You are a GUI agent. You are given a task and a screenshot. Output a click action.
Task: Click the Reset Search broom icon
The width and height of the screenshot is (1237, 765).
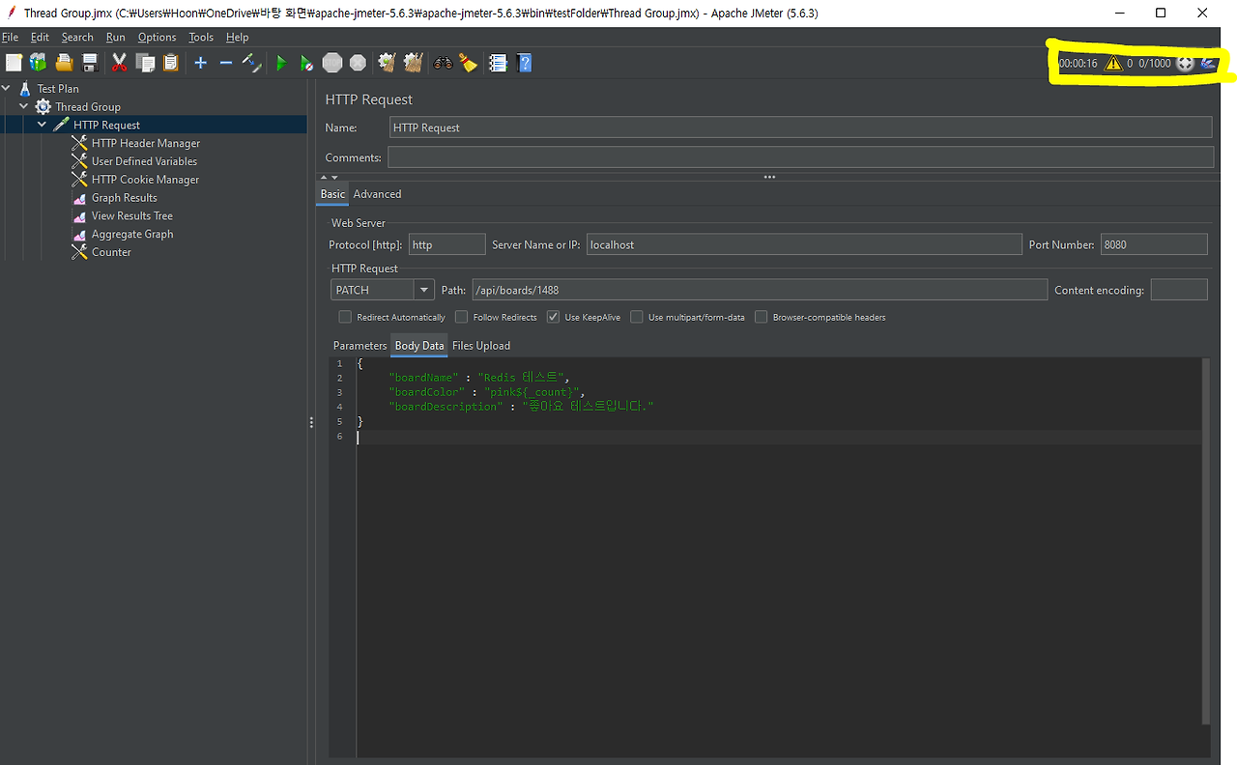coord(469,63)
